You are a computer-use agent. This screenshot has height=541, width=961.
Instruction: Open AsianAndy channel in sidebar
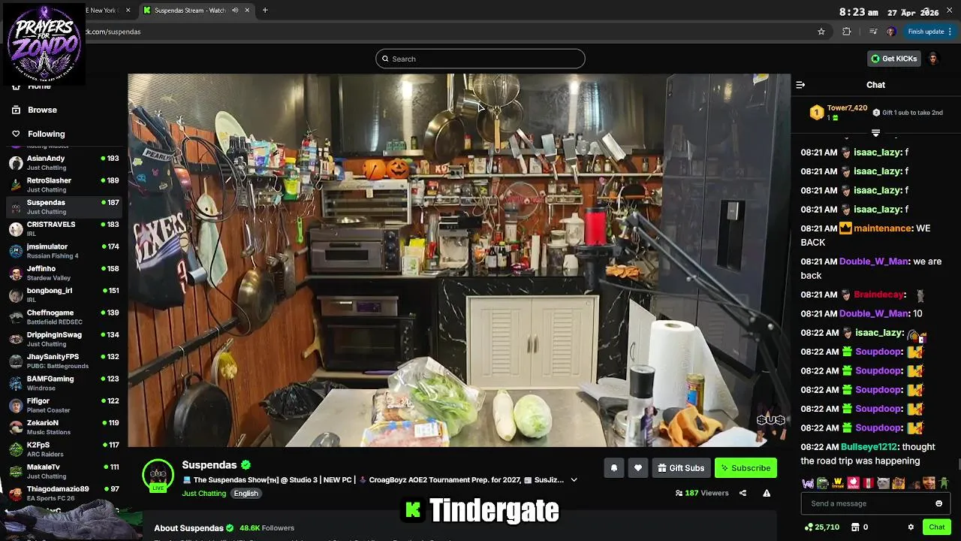[x=63, y=162]
